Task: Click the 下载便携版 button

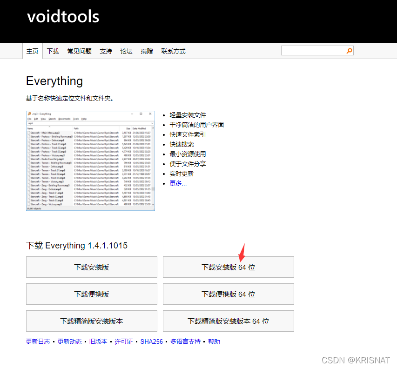Action: coord(92,294)
